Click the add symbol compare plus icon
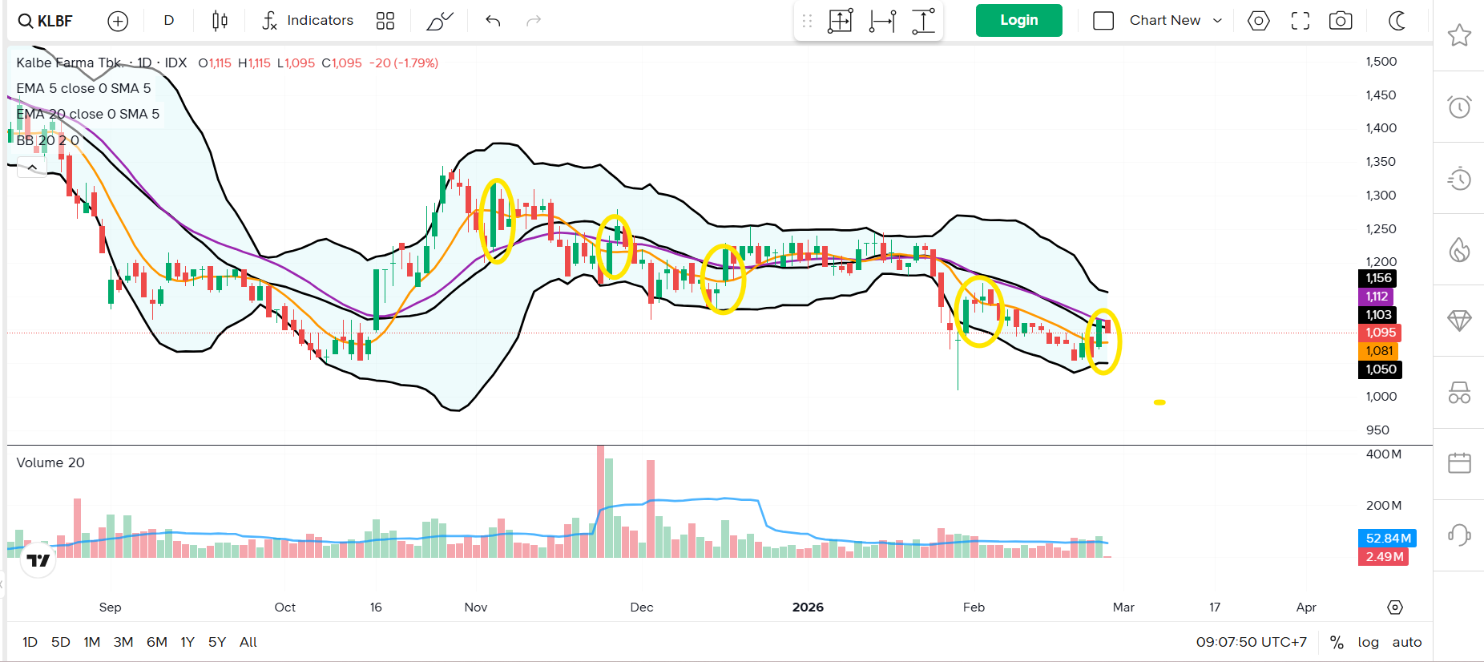This screenshot has height=662, width=1484. coord(118,21)
